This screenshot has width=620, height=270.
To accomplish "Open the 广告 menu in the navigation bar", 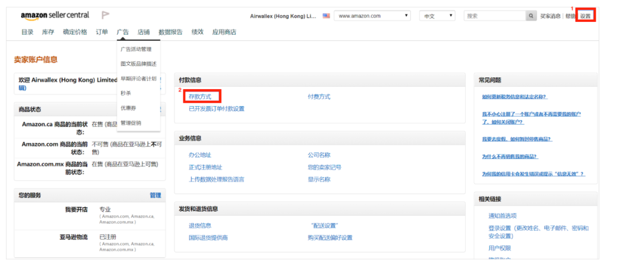I will [122, 32].
